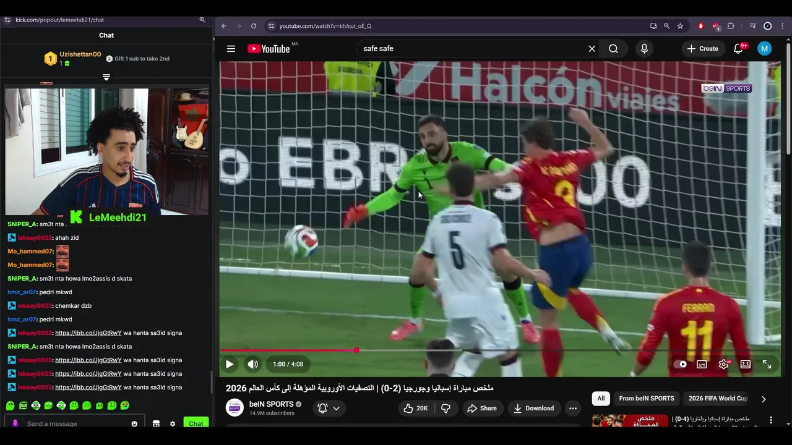Share the video

(482, 408)
